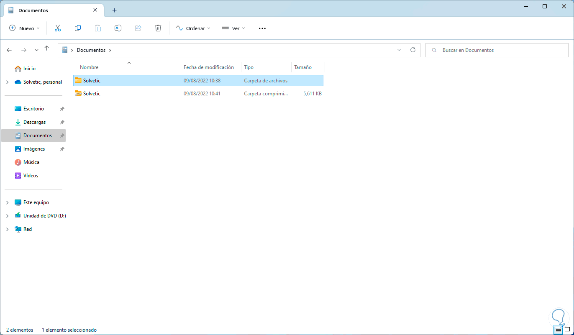Click the Paste clipboard icon

[98, 28]
